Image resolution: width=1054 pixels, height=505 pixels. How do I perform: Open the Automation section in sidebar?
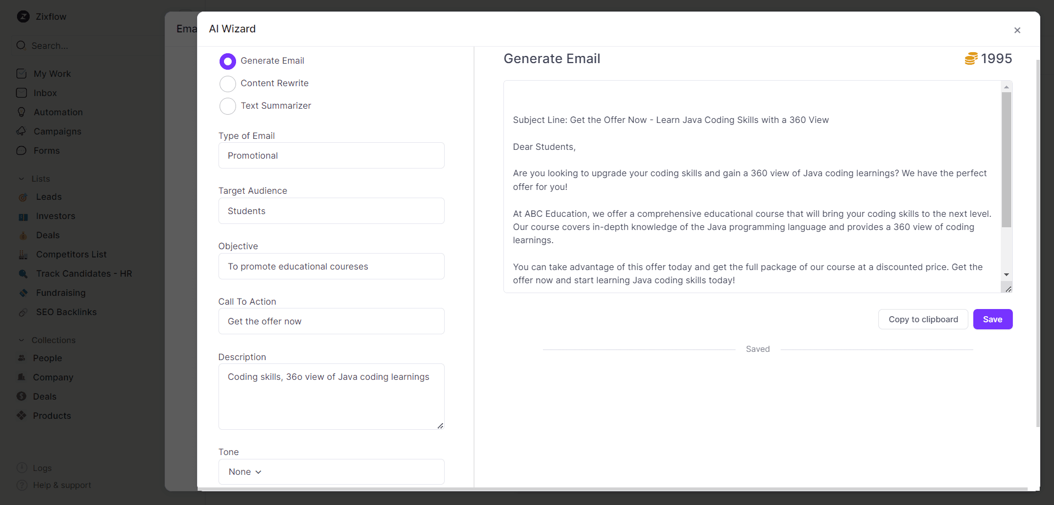click(58, 112)
